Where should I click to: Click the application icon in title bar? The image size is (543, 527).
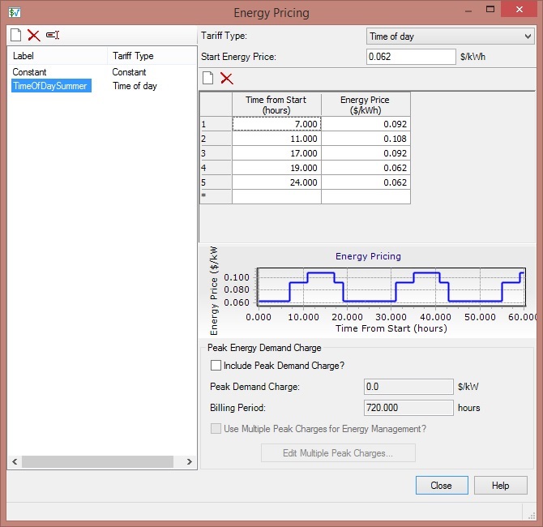[15, 13]
